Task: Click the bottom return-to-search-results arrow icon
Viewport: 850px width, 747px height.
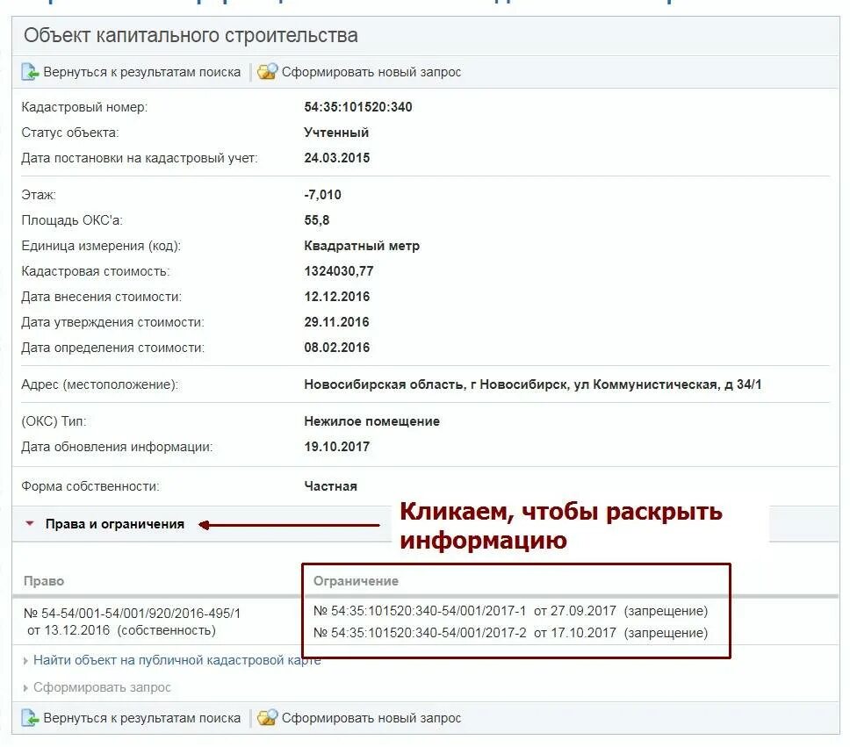Action: point(30,718)
